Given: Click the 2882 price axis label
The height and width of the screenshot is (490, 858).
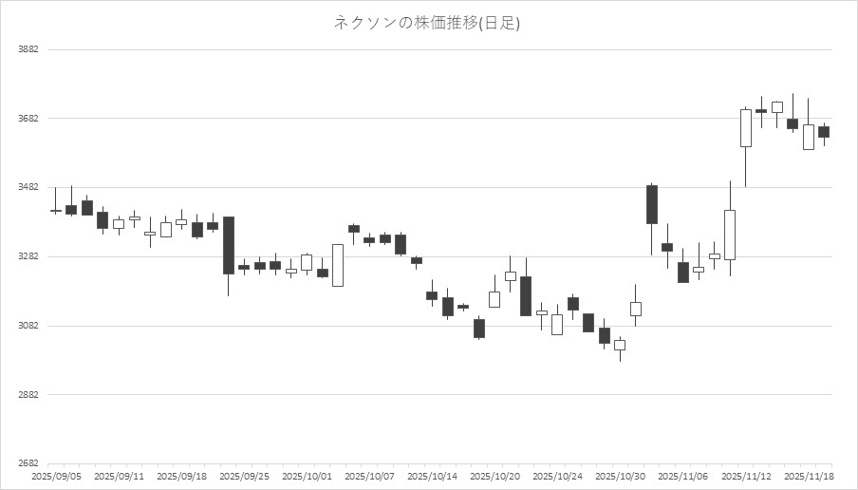Looking at the screenshot, I should (x=28, y=395).
